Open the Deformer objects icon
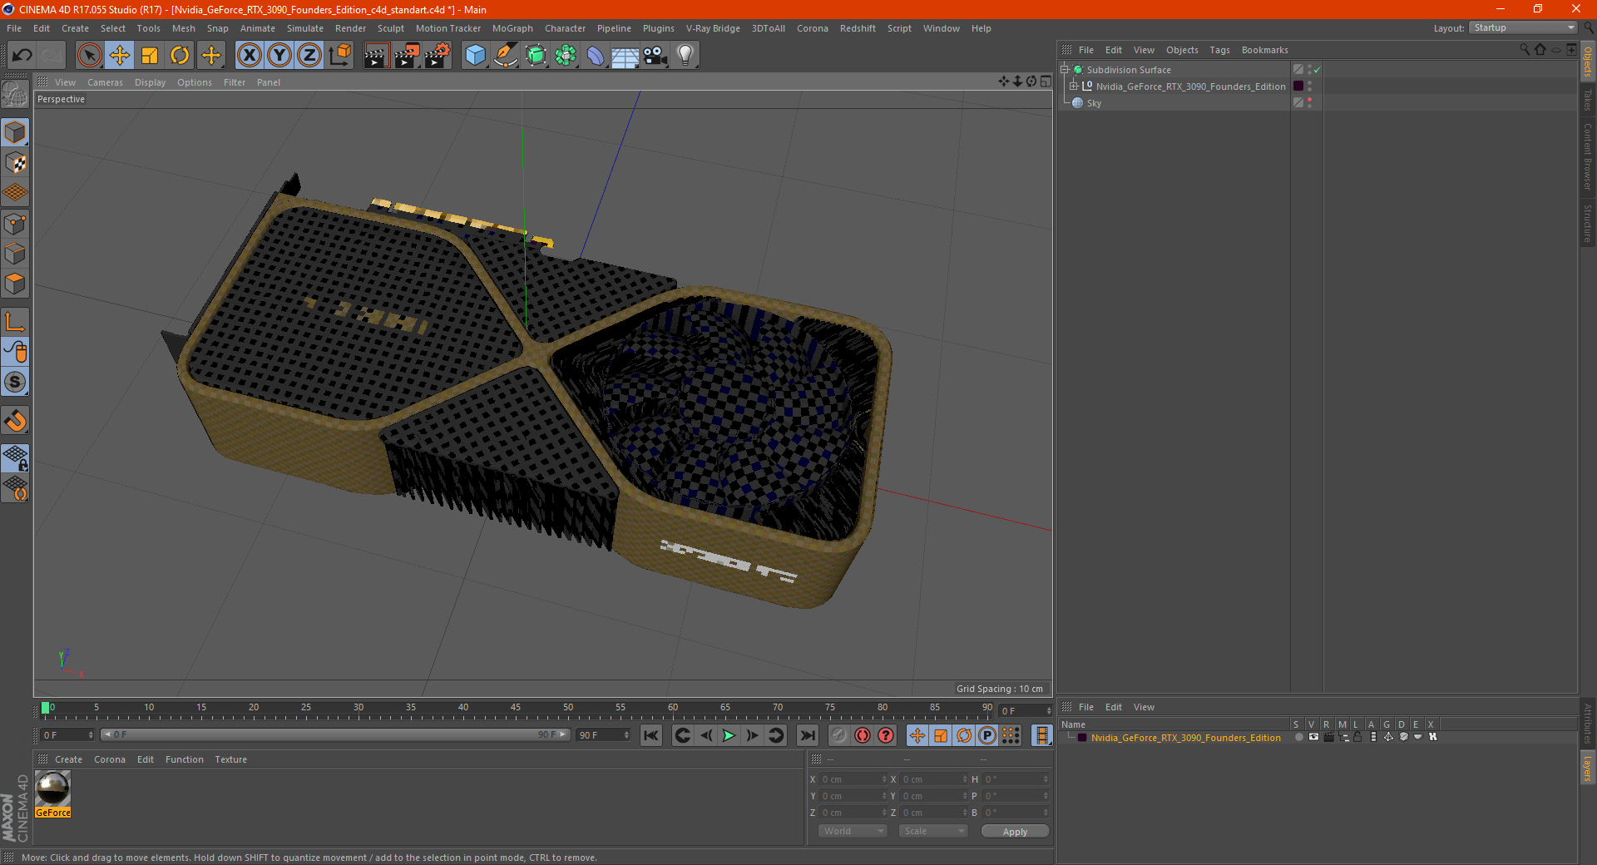1597x865 pixels. [x=596, y=56]
